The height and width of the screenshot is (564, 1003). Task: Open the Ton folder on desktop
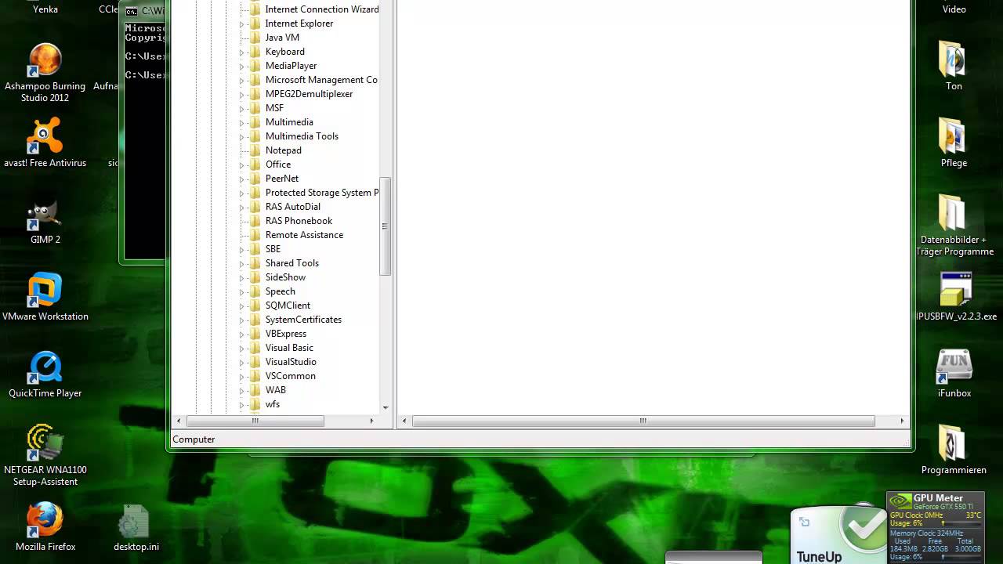click(x=954, y=66)
